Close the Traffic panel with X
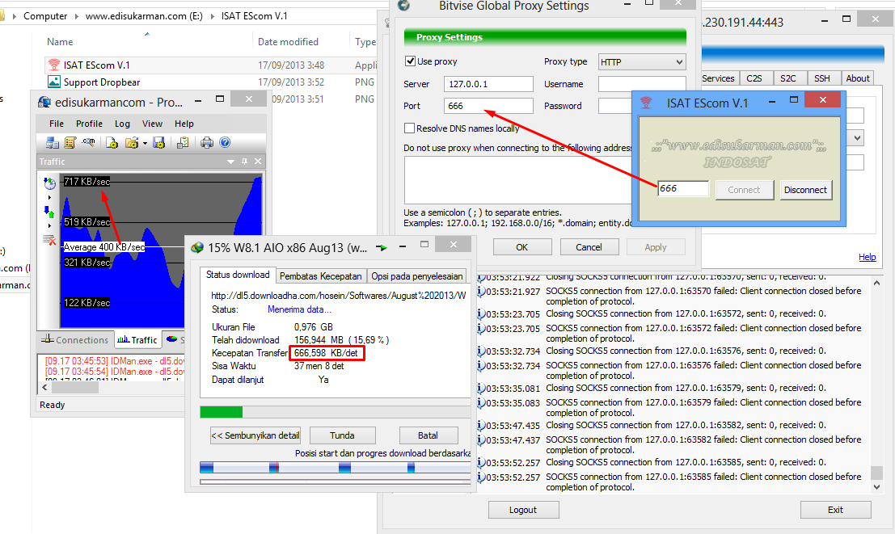895x534 pixels. tap(258, 162)
